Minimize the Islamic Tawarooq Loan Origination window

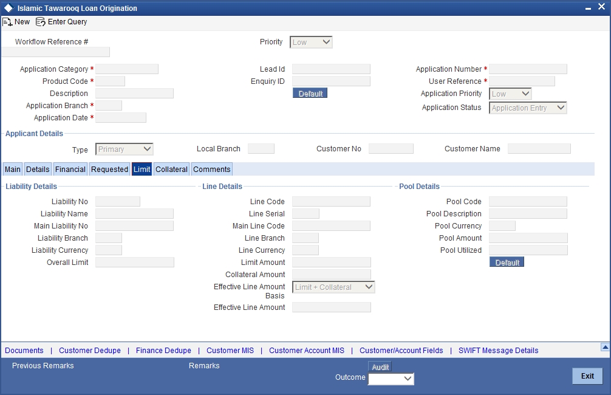click(588, 8)
